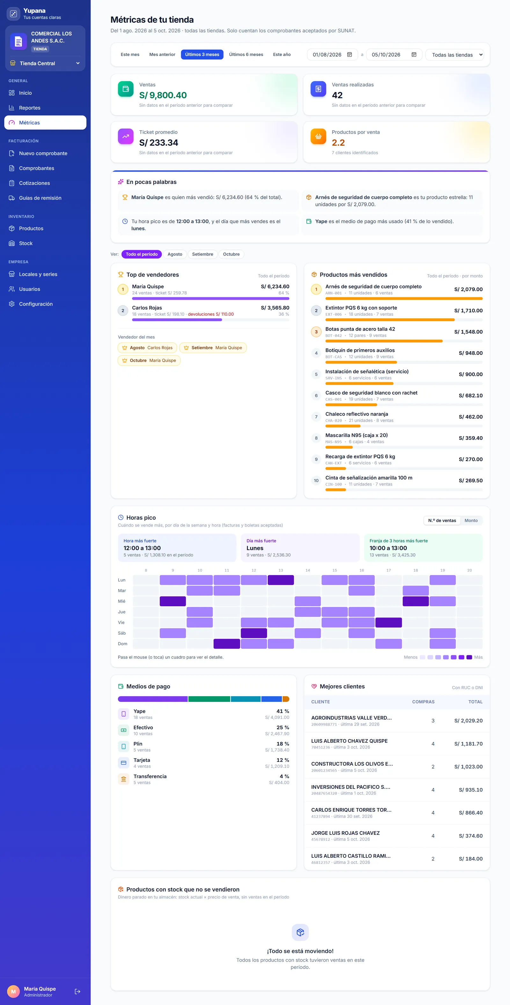Click the logout icon beside María Quispe

(77, 991)
